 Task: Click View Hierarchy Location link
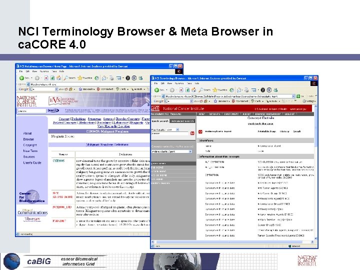(113, 126)
